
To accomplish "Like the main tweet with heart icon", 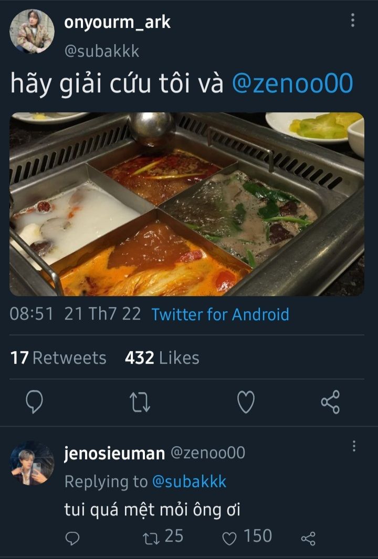I will (246, 403).
